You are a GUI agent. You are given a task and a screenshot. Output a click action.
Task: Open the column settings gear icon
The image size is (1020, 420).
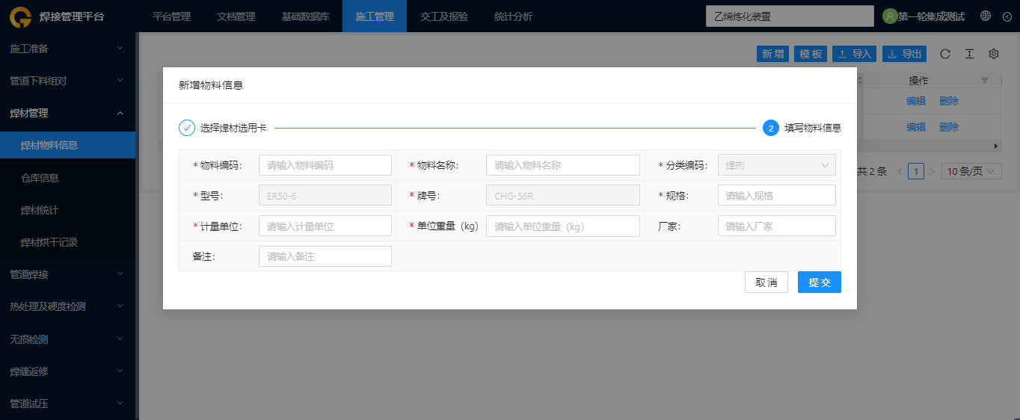[x=994, y=54]
